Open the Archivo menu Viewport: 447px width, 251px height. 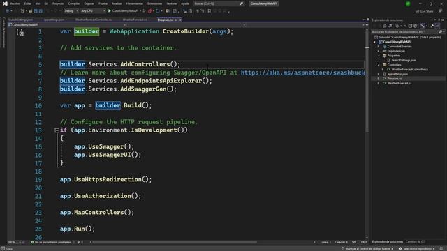(x=15, y=3)
